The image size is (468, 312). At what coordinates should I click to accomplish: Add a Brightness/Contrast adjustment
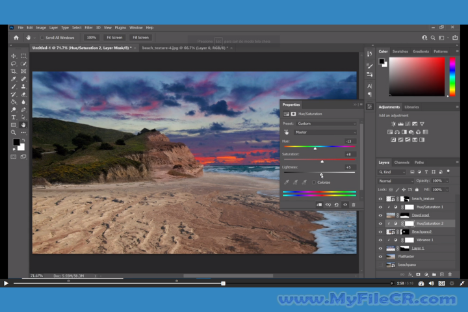[393, 124]
